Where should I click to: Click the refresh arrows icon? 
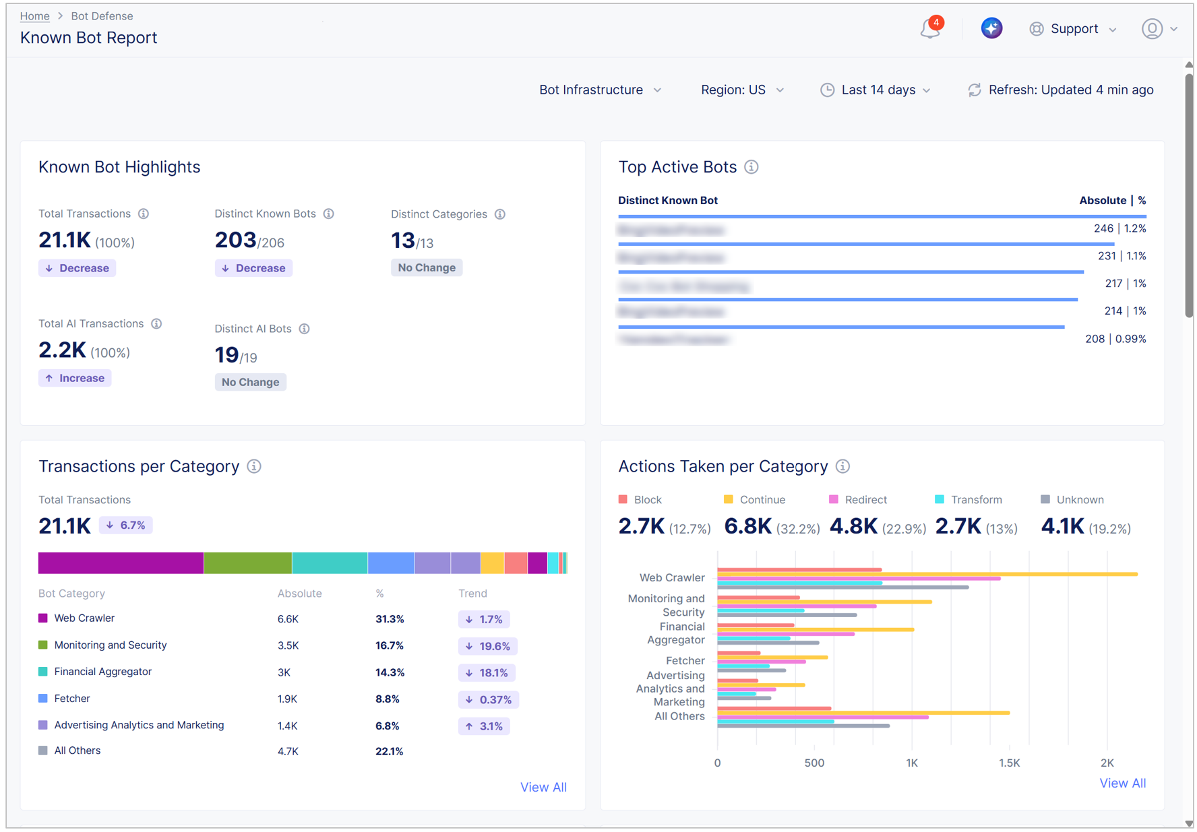974,90
